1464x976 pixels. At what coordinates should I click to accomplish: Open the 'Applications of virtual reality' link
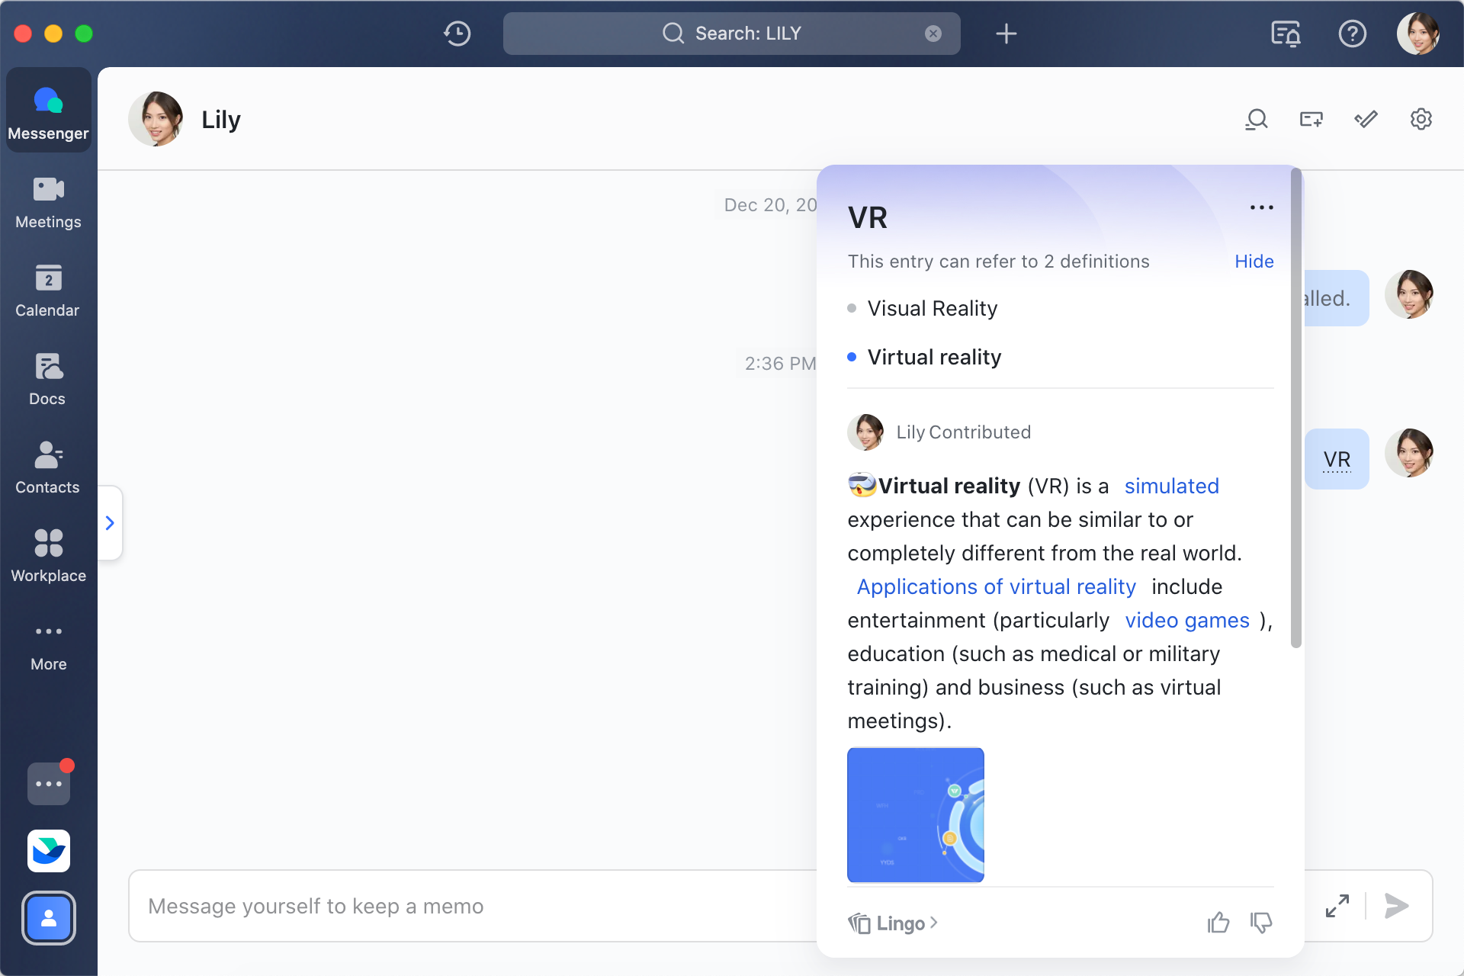(996, 586)
